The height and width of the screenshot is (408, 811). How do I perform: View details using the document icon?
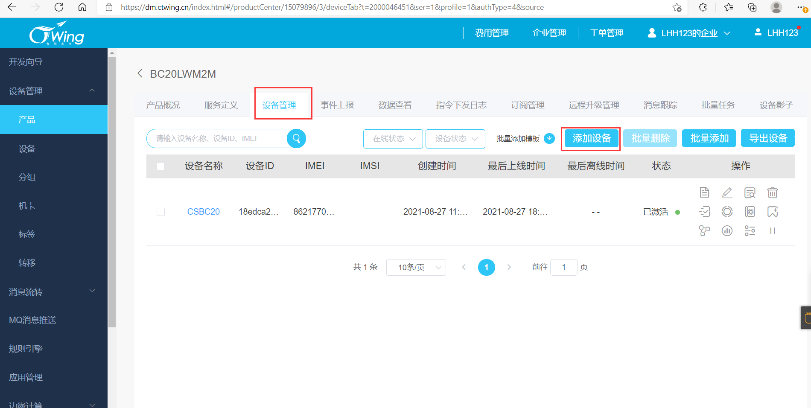704,192
